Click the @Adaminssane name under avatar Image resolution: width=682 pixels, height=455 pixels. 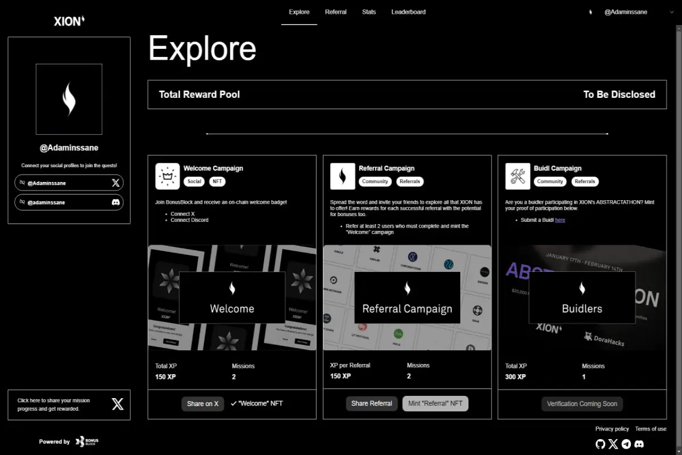[69, 147]
